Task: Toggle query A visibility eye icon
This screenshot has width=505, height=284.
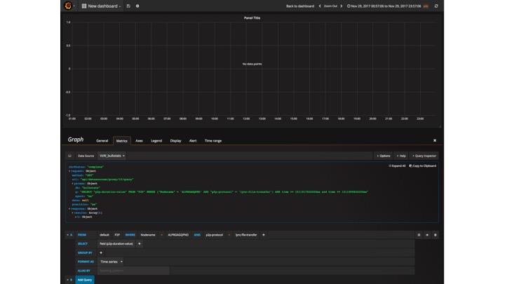Action: tap(427, 235)
